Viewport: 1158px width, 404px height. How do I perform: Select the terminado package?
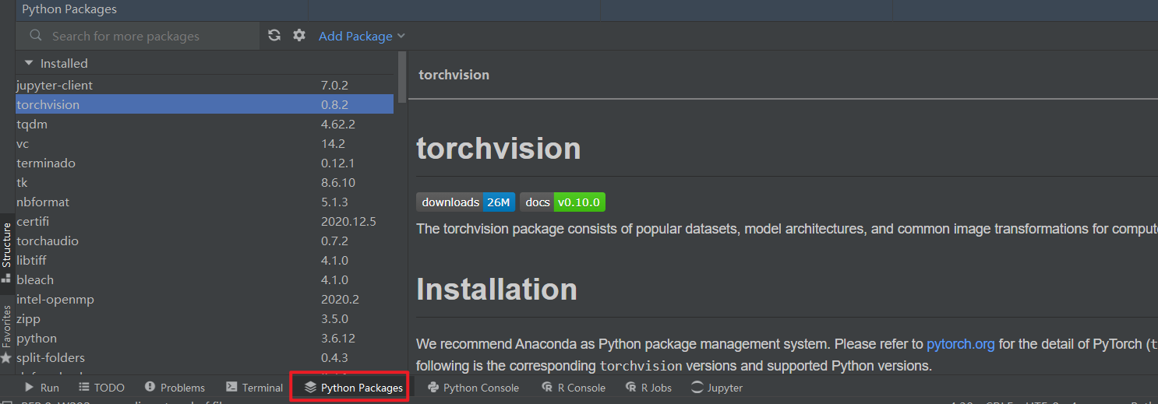204,163
